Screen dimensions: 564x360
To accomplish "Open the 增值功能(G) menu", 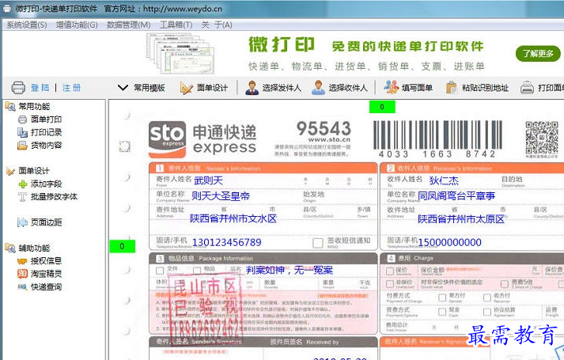I will pos(77,25).
